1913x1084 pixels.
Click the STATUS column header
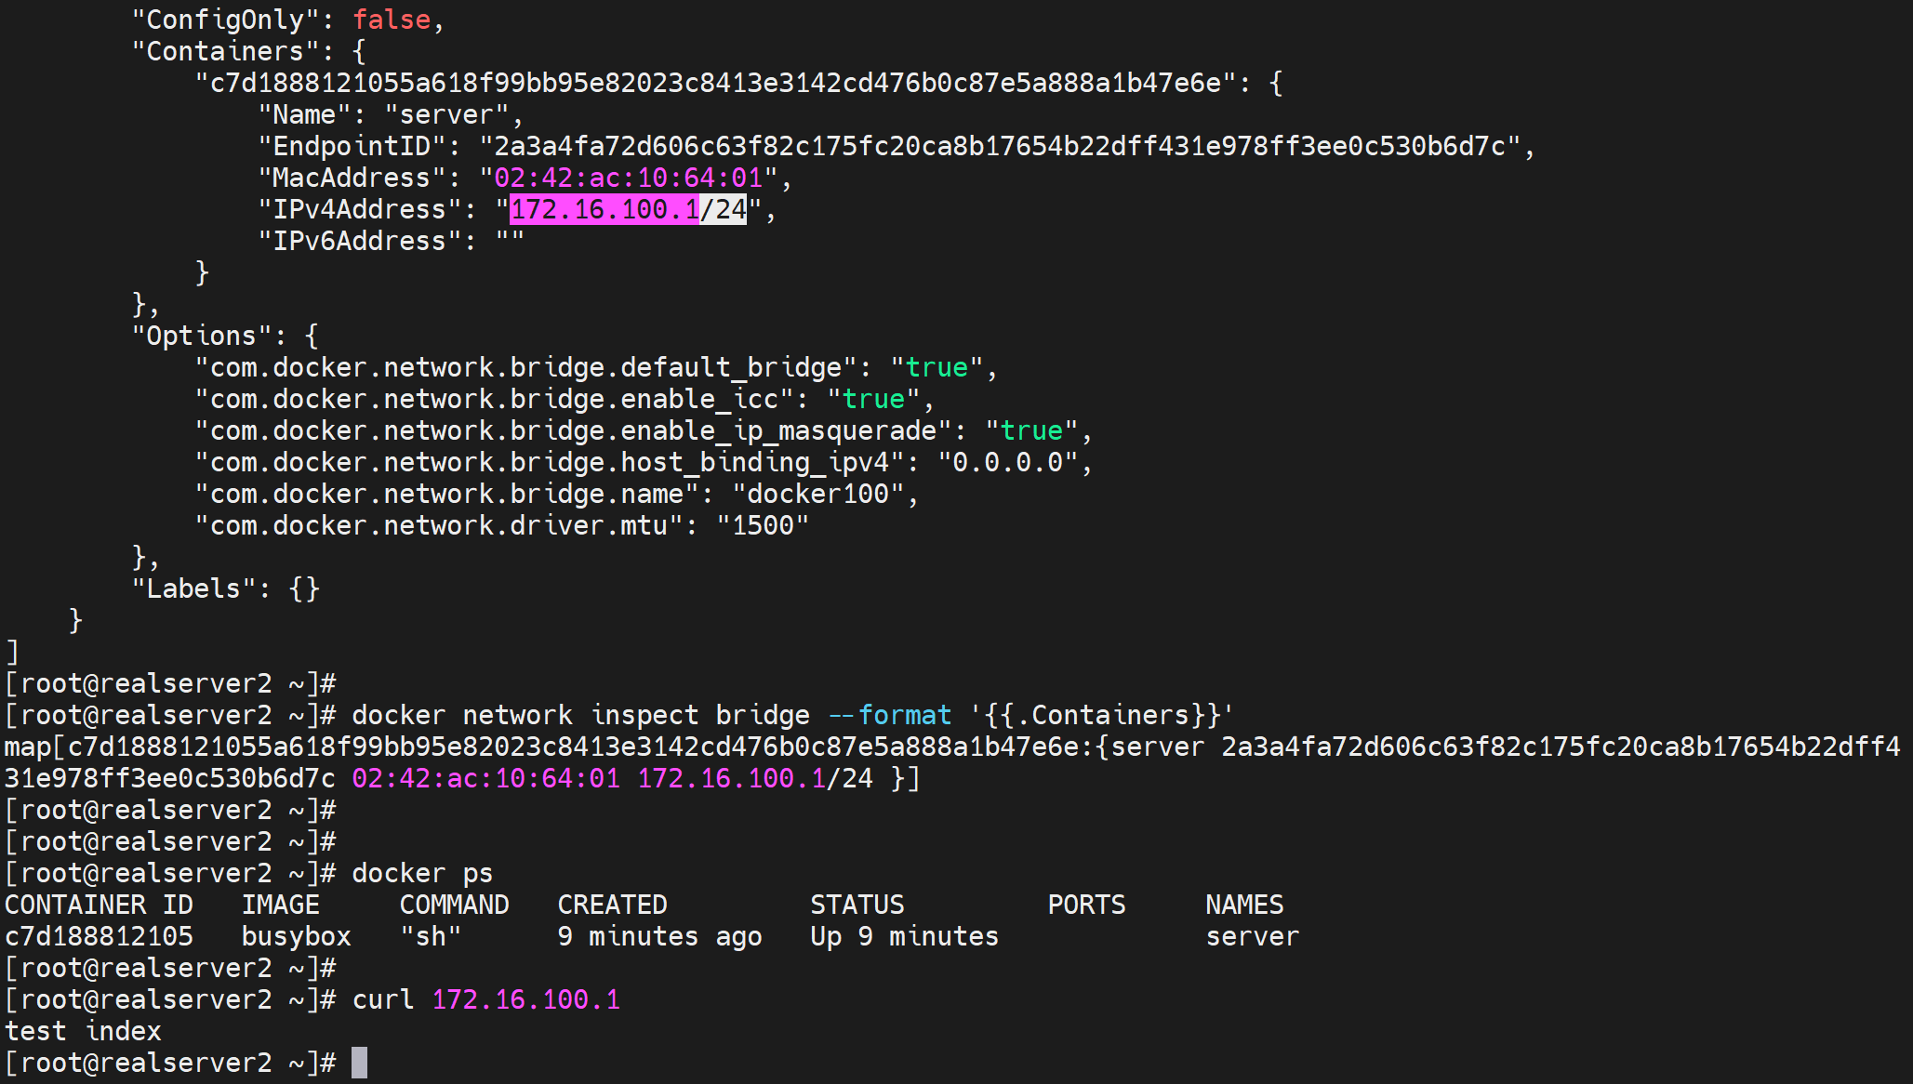click(x=857, y=905)
